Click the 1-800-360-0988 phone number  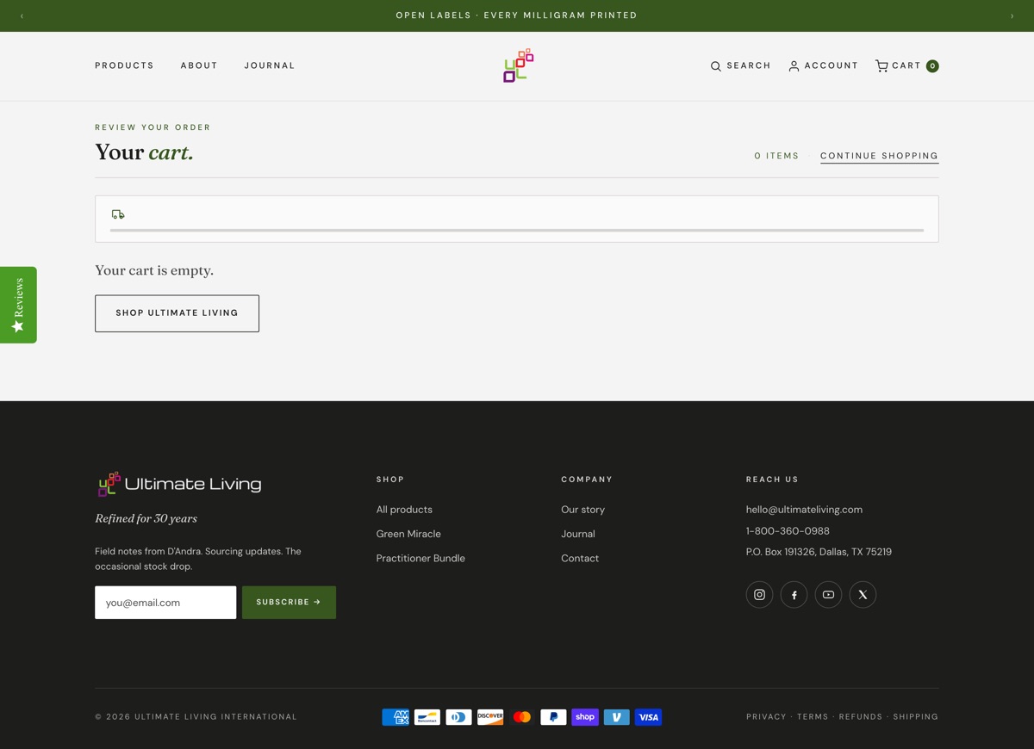click(788, 531)
